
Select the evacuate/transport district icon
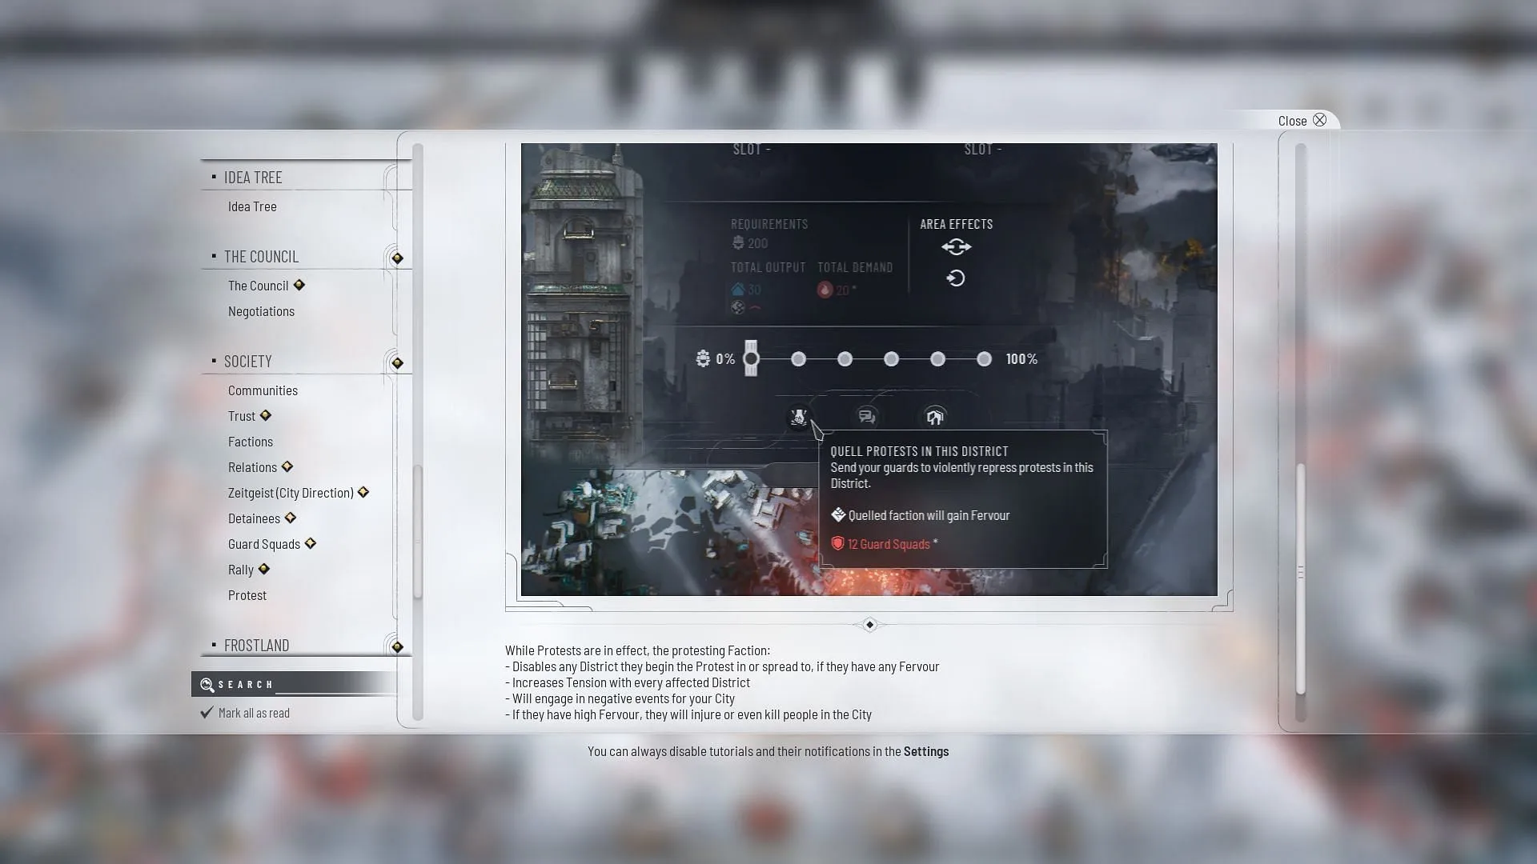[x=934, y=416]
